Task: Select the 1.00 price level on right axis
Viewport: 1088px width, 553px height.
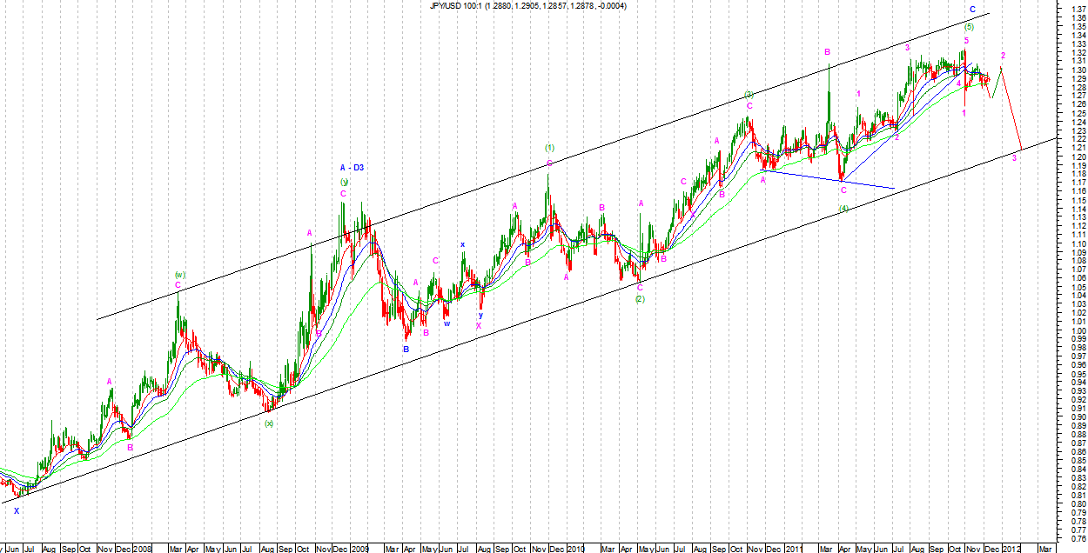Action: pos(1078,330)
